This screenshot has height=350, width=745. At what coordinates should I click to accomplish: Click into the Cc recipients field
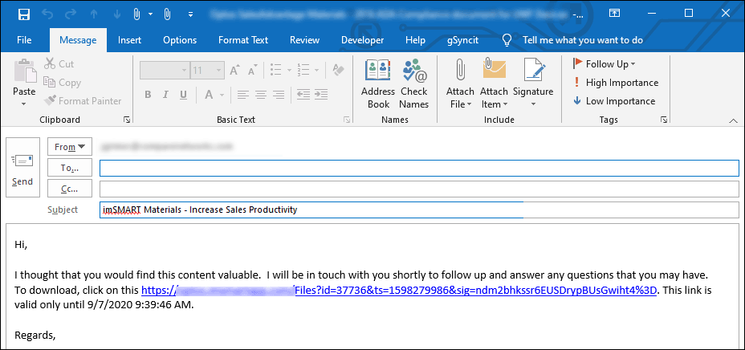[419, 189]
